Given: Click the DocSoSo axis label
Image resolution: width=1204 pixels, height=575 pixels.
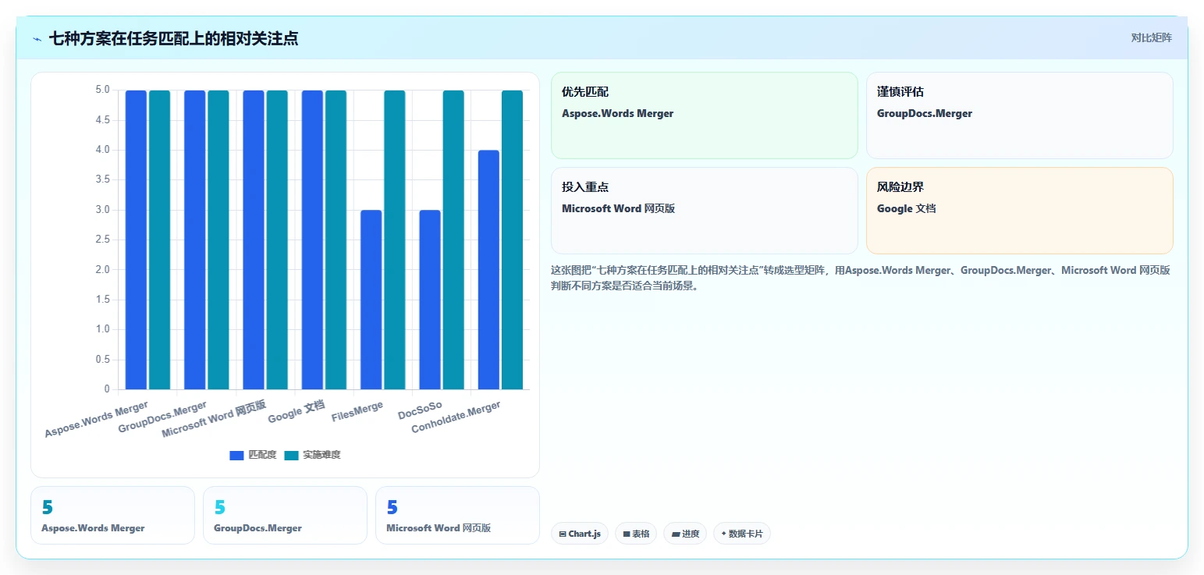Looking at the screenshot, I should point(420,410).
